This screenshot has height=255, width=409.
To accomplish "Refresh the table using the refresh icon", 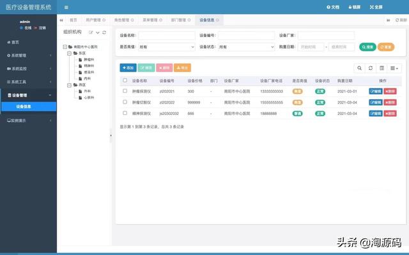I will 371,68.
